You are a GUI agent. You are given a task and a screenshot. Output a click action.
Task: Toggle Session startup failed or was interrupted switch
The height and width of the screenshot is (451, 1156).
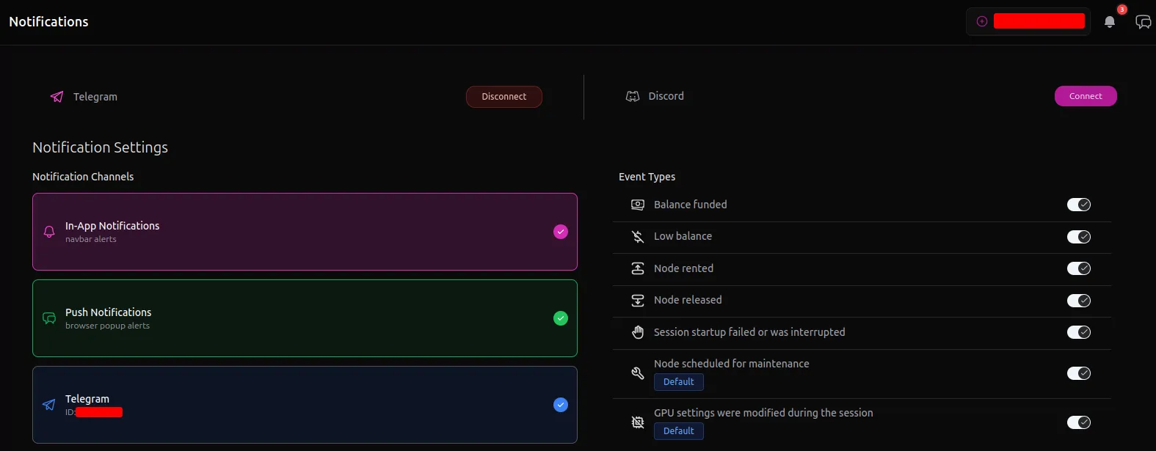click(x=1079, y=332)
